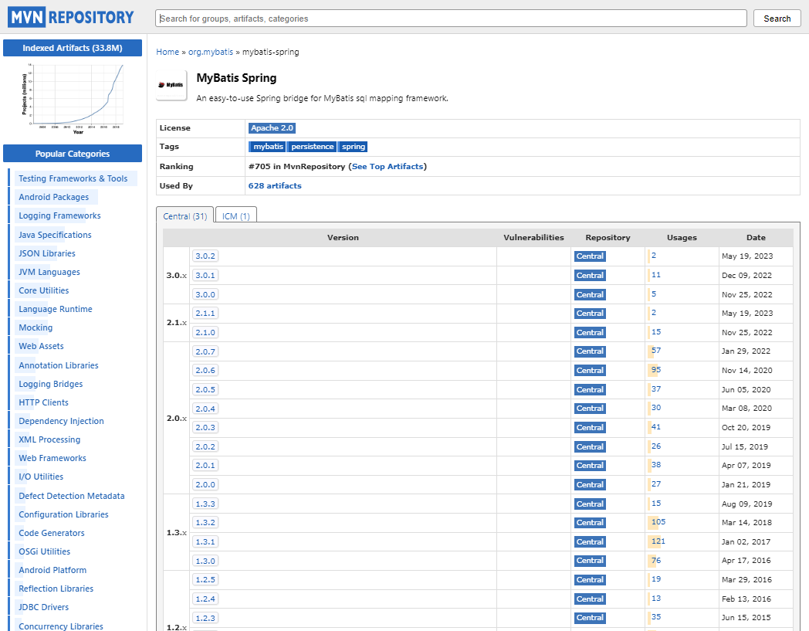Open Code Generators category
809x631 pixels.
[52, 534]
